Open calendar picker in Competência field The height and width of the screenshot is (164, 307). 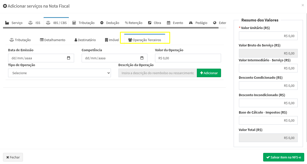coord(142,58)
